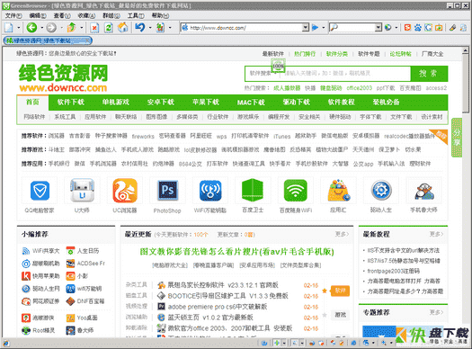
Task: Open the 查看 menu
Action: pos(62,15)
